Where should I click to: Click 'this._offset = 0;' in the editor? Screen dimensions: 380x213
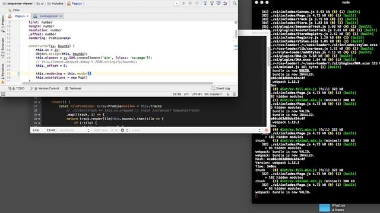[x=52, y=66]
